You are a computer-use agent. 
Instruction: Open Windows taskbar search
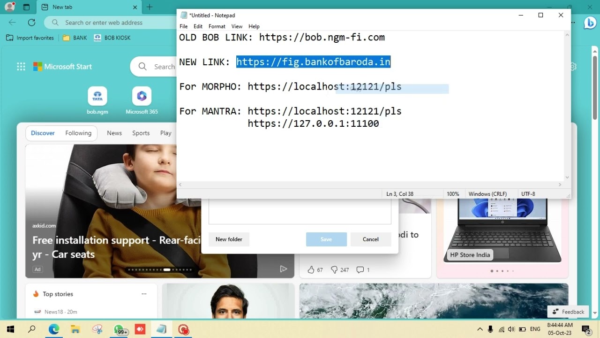(x=32, y=330)
